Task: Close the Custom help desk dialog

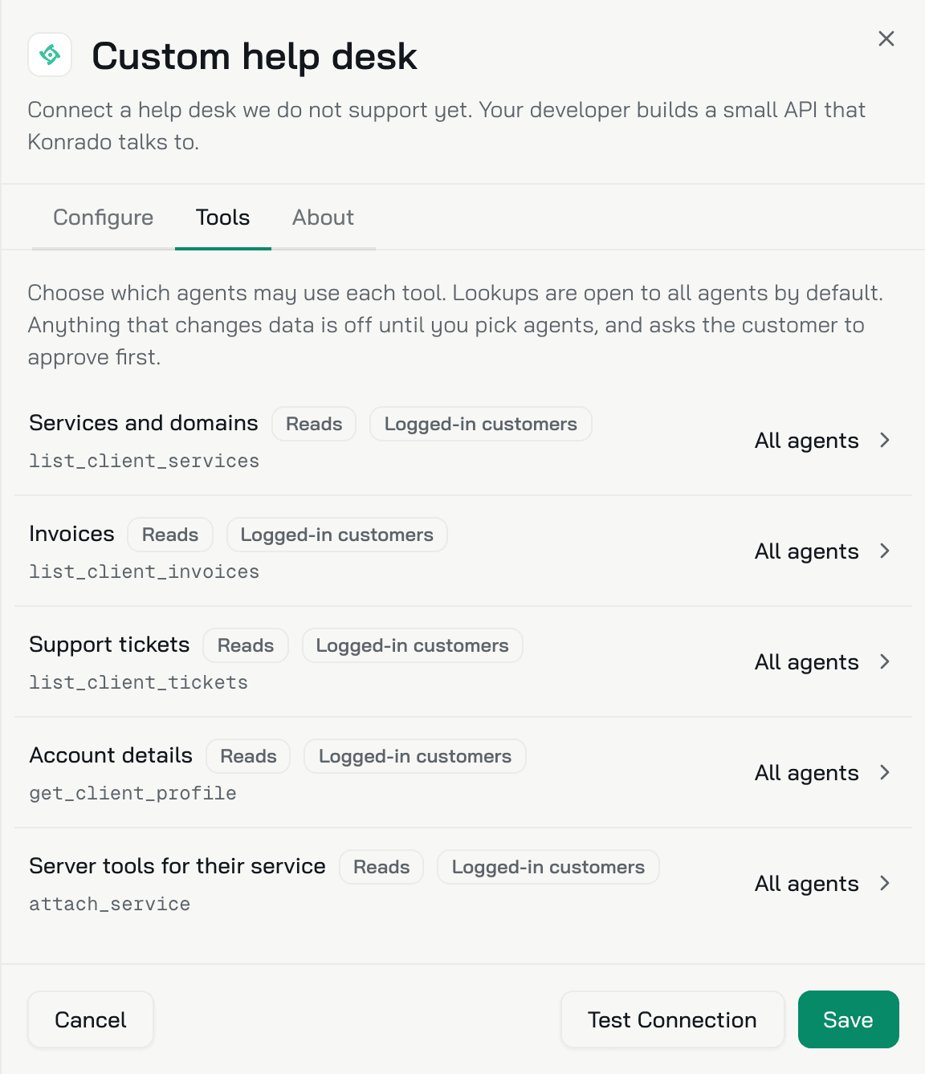Action: [x=886, y=39]
